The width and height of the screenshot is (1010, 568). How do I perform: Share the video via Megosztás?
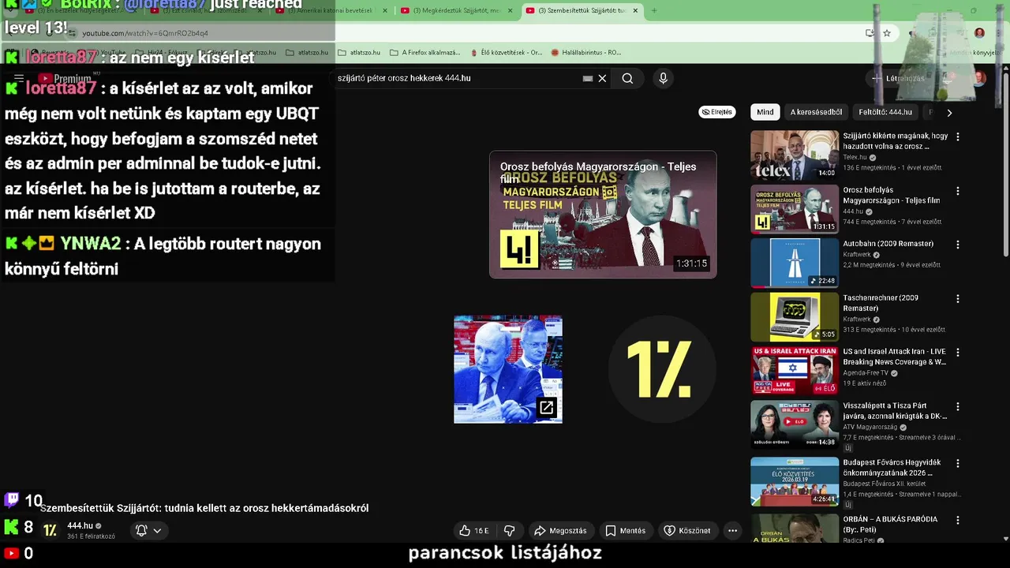click(x=560, y=531)
